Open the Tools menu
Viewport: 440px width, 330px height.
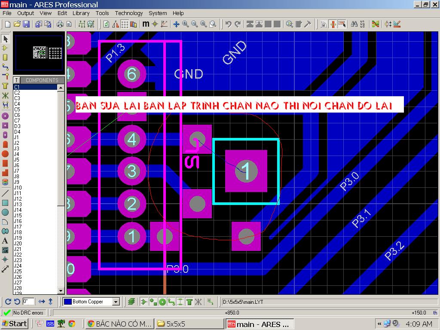102,13
